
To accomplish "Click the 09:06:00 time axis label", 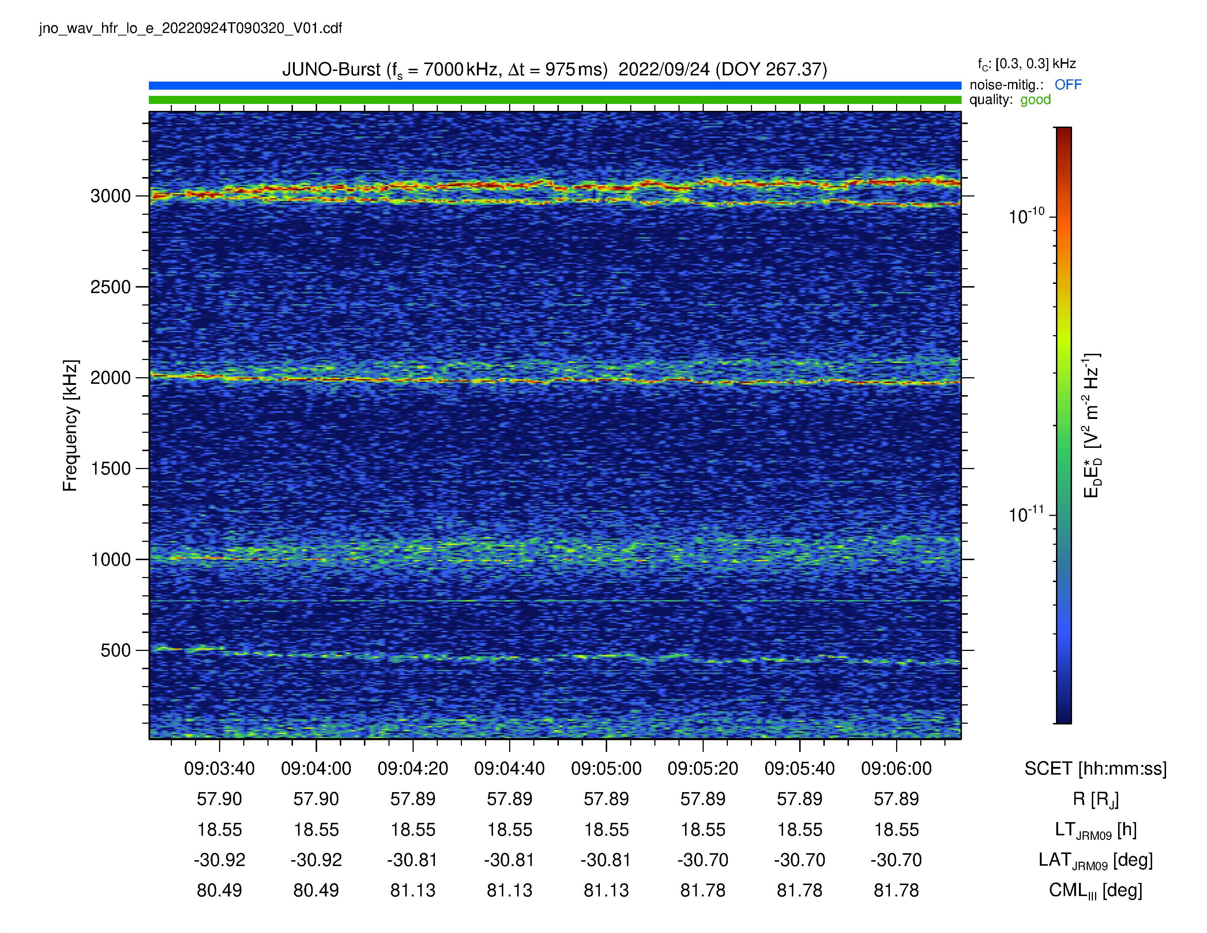I will coord(896,768).
